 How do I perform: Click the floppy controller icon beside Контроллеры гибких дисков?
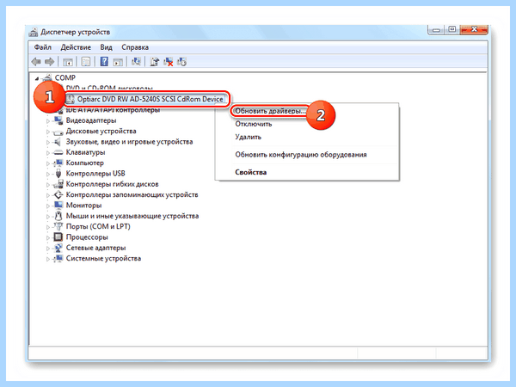tap(58, 184)
